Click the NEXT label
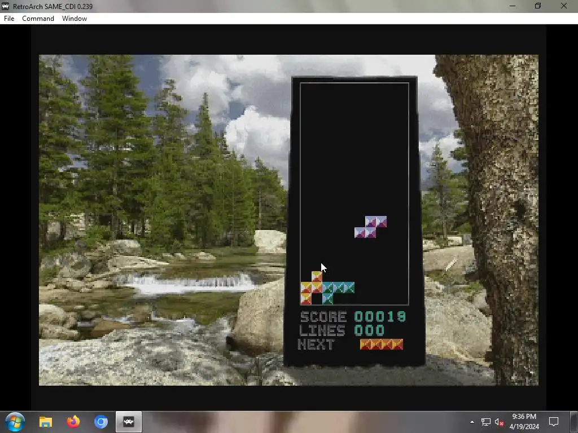This screenshot has width=578, height=433. click(x=316, y=344)
